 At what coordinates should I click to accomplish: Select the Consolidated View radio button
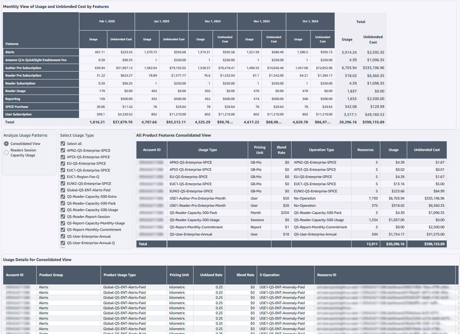click(6, 143)
